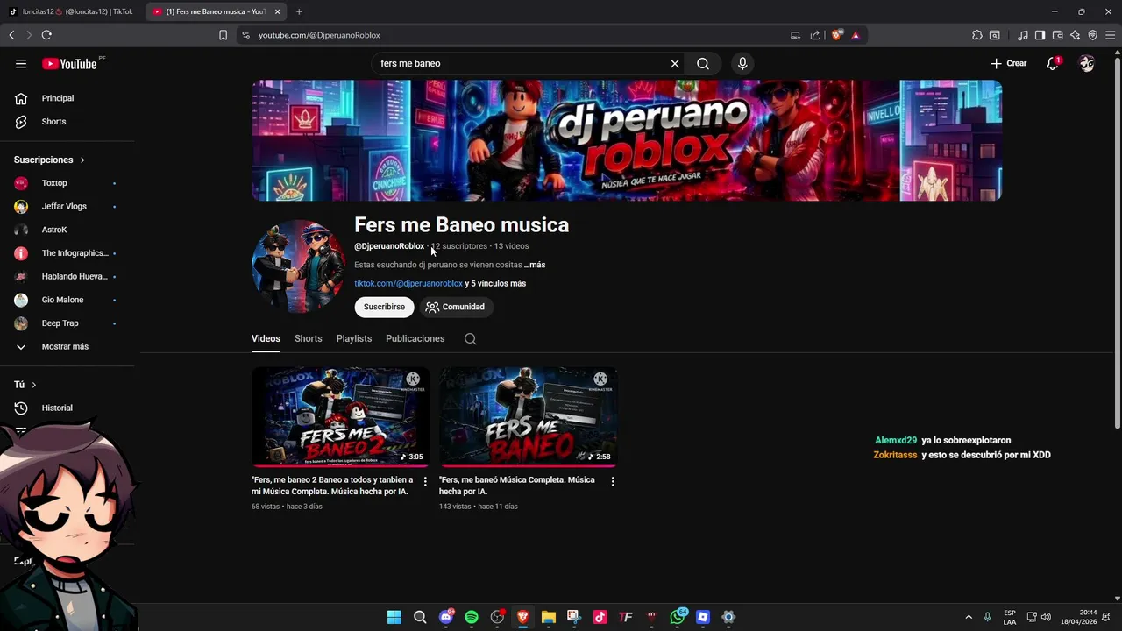This screenshot has height=631, width=1122.
Task: Open a new browser tab
Action: tap(299, 11)
